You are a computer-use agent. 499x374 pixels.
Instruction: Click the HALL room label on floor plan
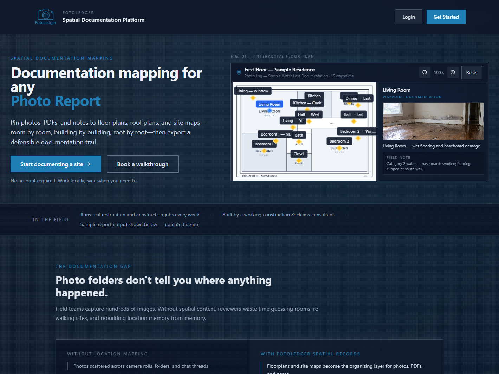(332, 124)
